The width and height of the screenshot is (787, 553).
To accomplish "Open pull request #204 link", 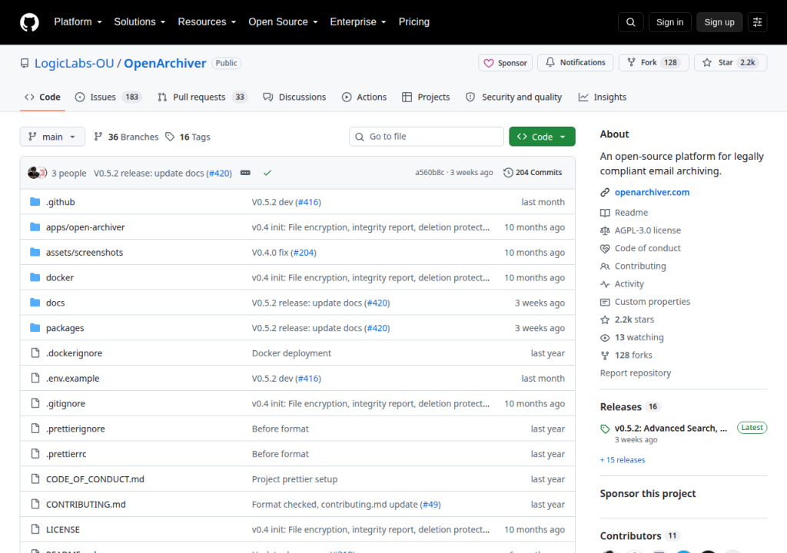I will pyautogui.click(x=304, y=253).
